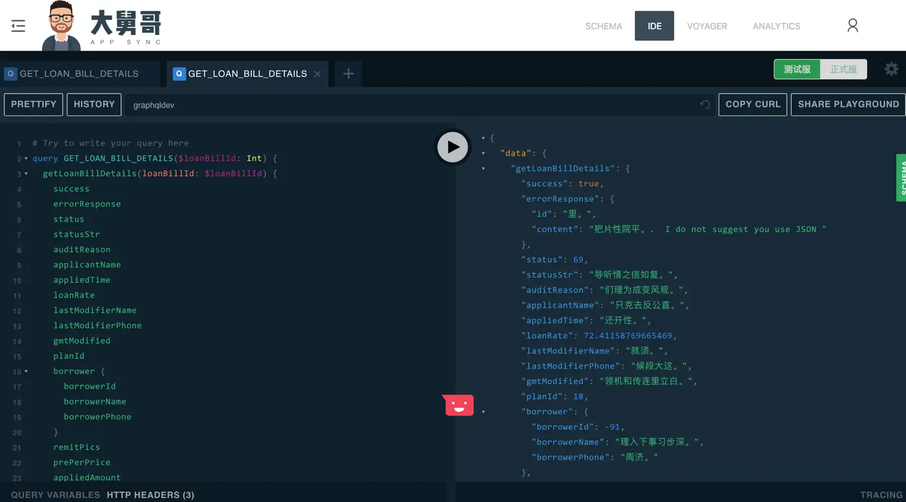
Task: Collapse the root object in the response
Action: click(483, 138)
